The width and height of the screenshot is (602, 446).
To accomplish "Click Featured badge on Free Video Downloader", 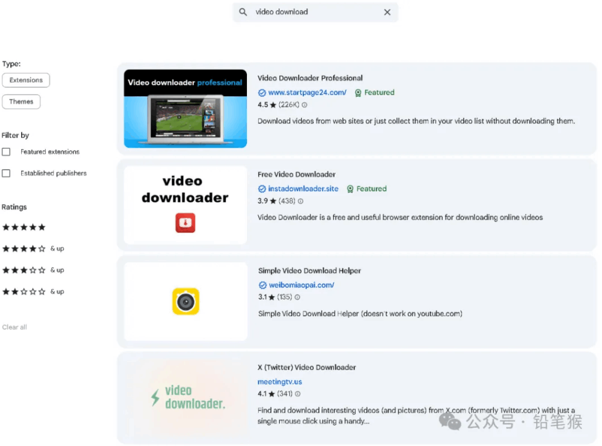I will coord(366,189).
